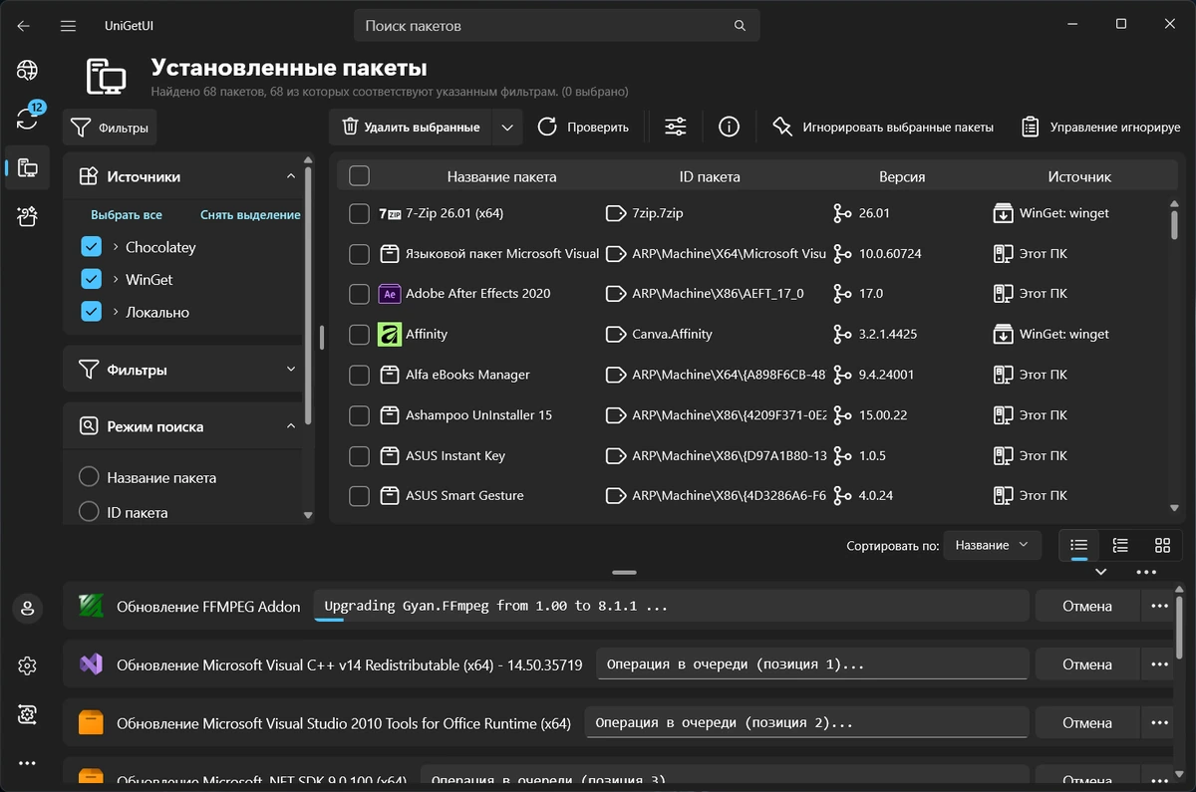Viewport: 1196px width, 792px height.
Task: Click the FFMPEG Addon operation icon
Action: tap(92, 606)
